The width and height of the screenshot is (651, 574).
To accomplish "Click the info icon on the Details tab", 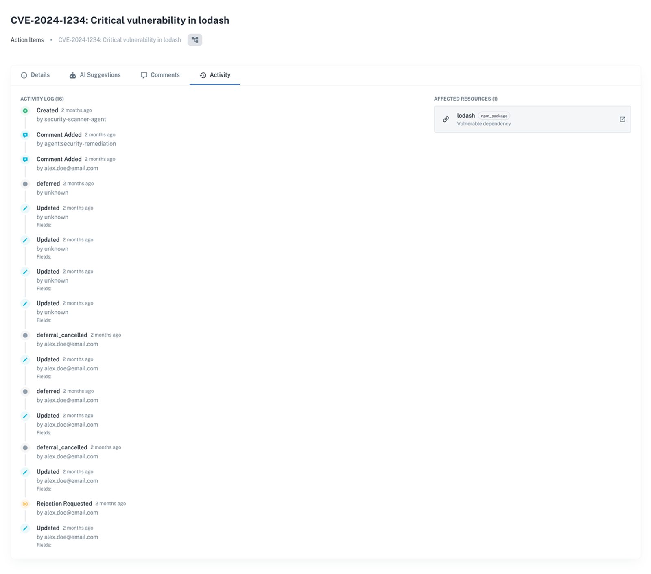I will (x=24, y=75).
